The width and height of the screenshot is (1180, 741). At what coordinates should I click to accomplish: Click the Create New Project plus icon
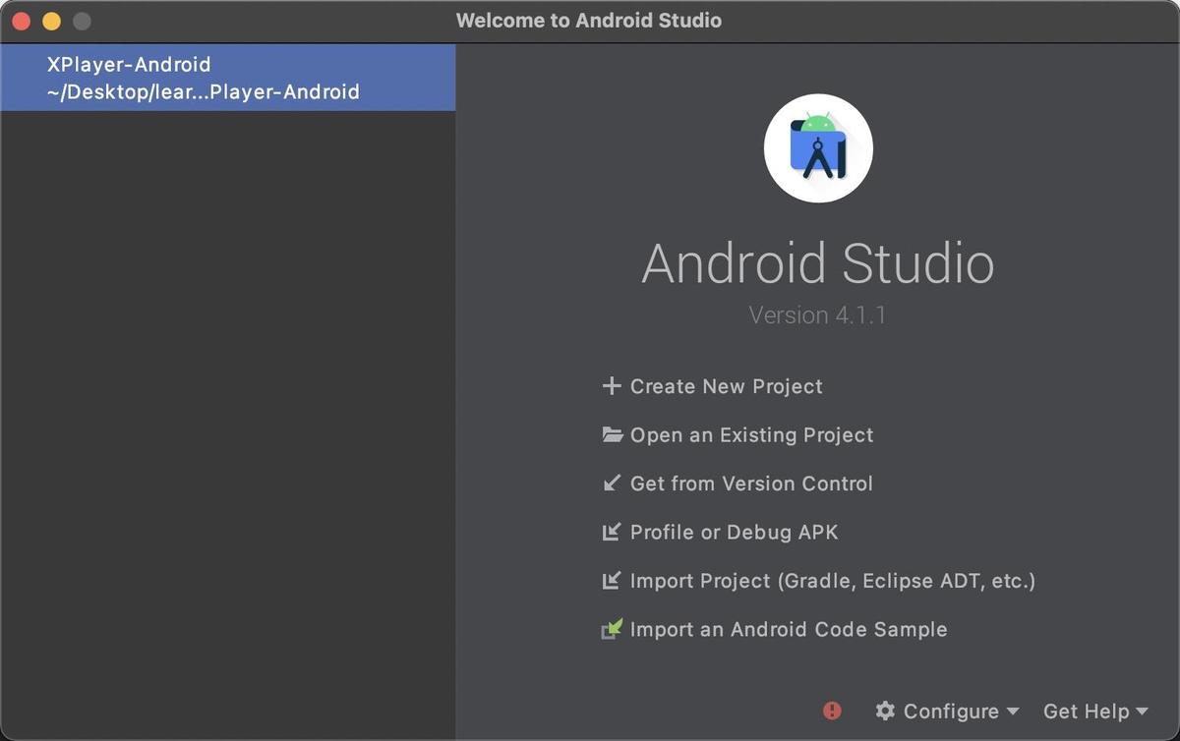pos(612,386)
